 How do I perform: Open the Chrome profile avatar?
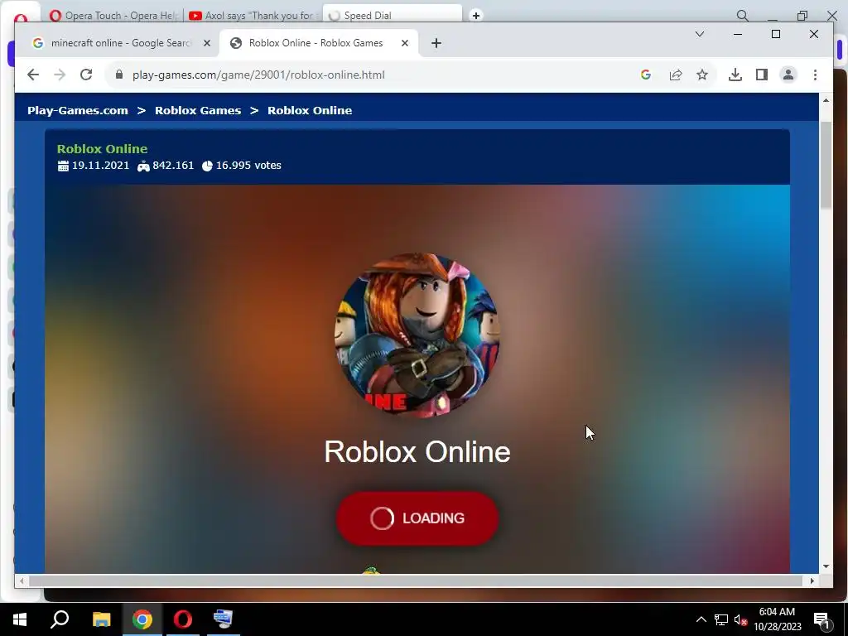(788, 75)
